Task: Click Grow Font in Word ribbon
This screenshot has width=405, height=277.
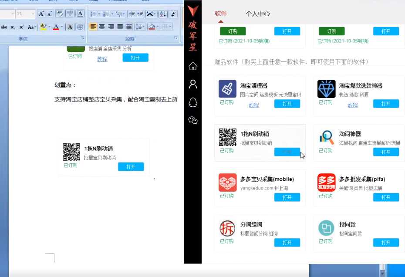Action: pos(41,14)
